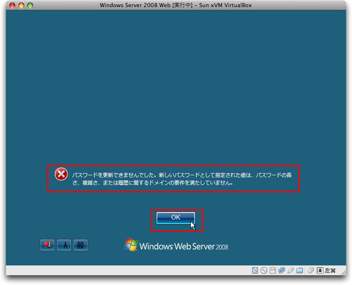Click the red error icon beside the message
The image size is (352, 285).
[x=61, y=174]
